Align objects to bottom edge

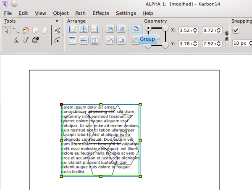click(x=94, y=40)
